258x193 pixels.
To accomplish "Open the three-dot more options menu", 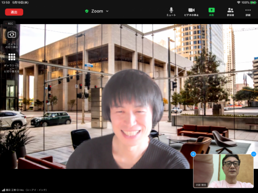I will (248, 12).
